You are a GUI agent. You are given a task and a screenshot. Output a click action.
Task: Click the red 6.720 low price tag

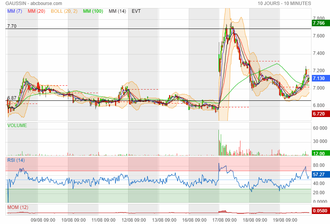click(320, 114)
